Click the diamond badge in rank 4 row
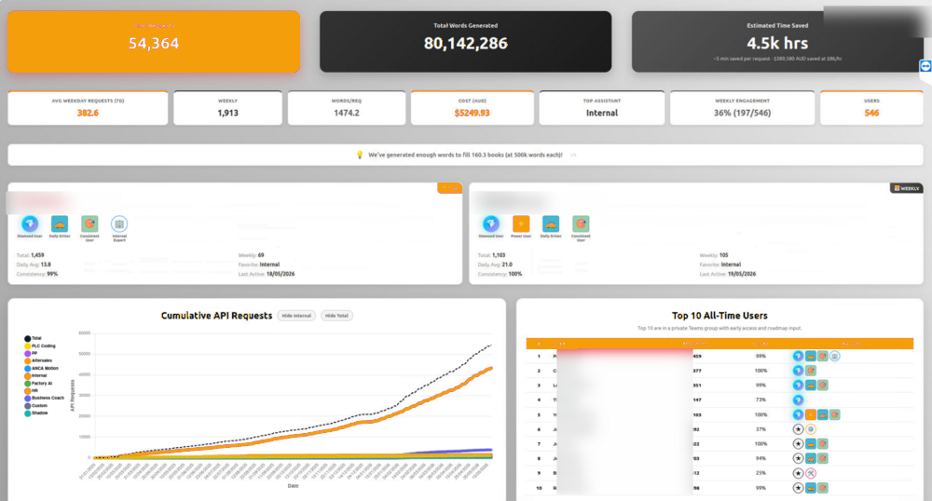932x501 pixels. click(799, 400)
